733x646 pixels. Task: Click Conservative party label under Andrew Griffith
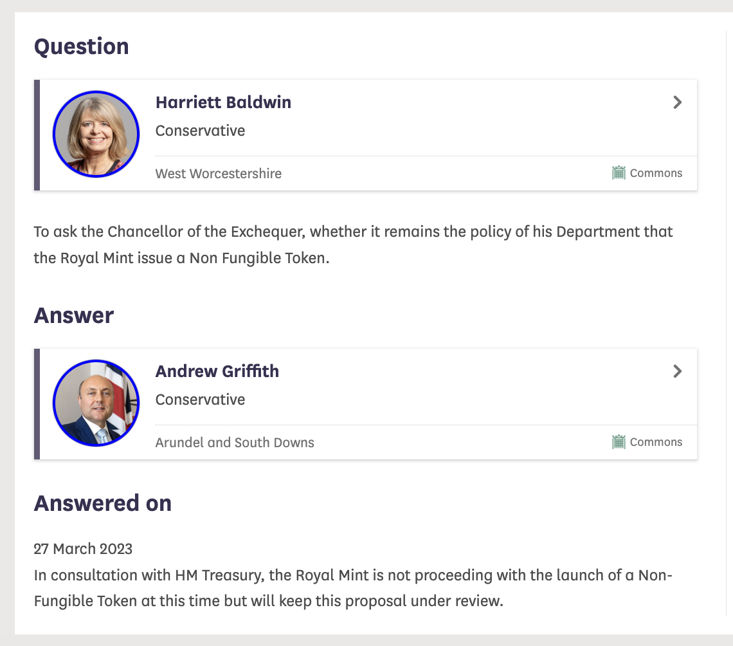coord(200,400)
